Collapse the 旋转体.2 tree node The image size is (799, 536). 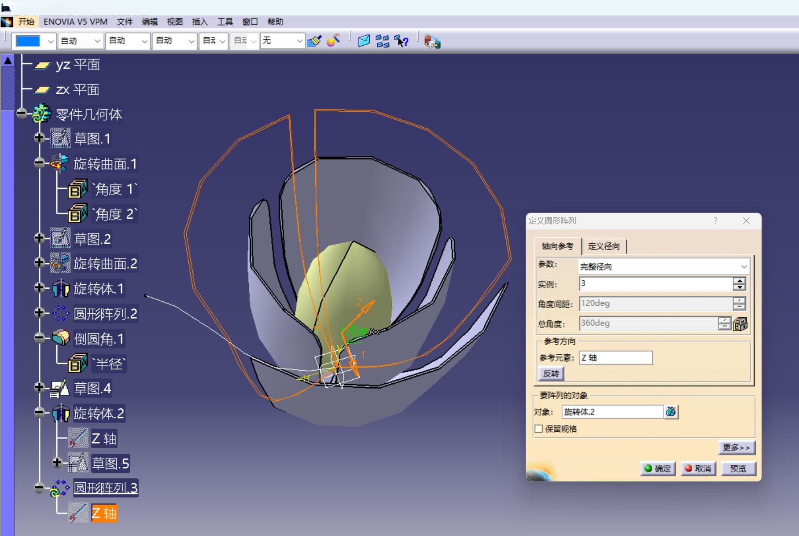39,413
